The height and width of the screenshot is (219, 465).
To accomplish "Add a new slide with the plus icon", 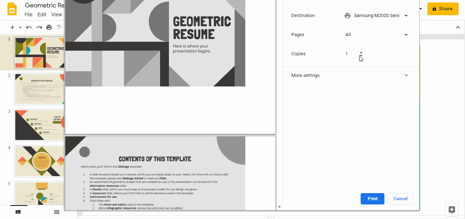I will [12, 27].
